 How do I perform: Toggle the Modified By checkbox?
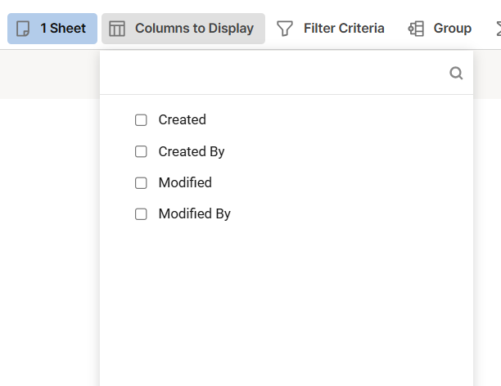pos(141,214)
